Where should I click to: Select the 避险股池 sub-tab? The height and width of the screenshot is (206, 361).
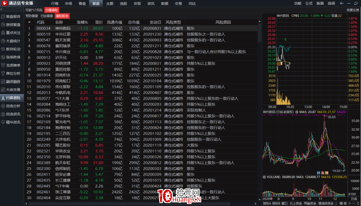pyautogui.click(x=62, y=16)
